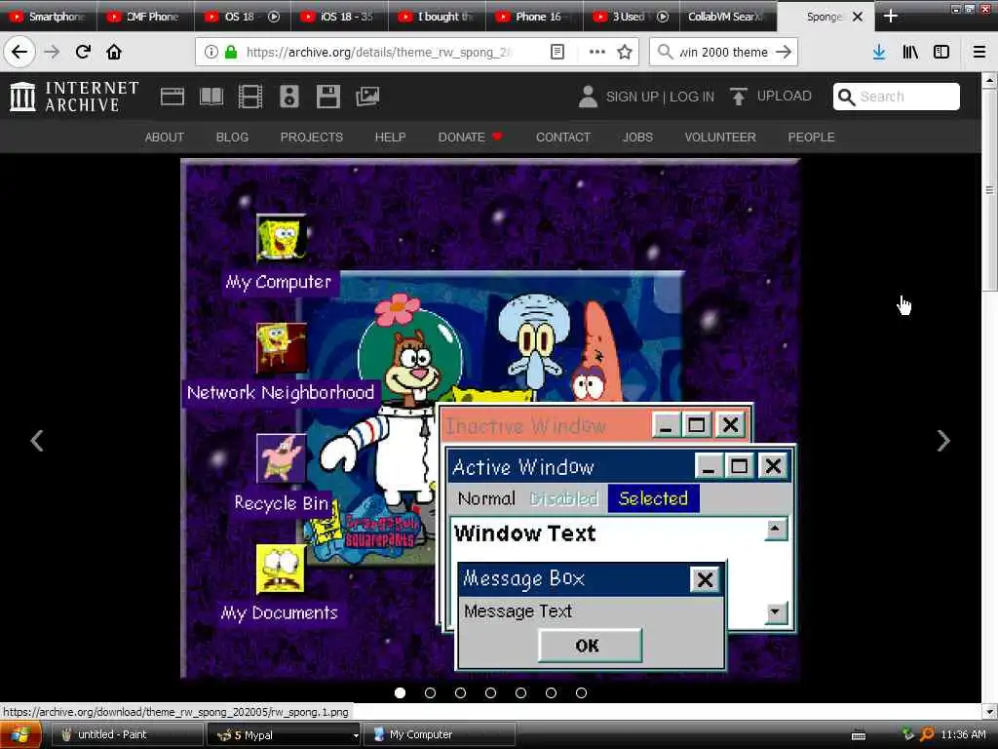Image resolution: width=998 pixels, height=749 pixels.
Task: Select the sixth carousel dot
Action: [x=551, y=692]
